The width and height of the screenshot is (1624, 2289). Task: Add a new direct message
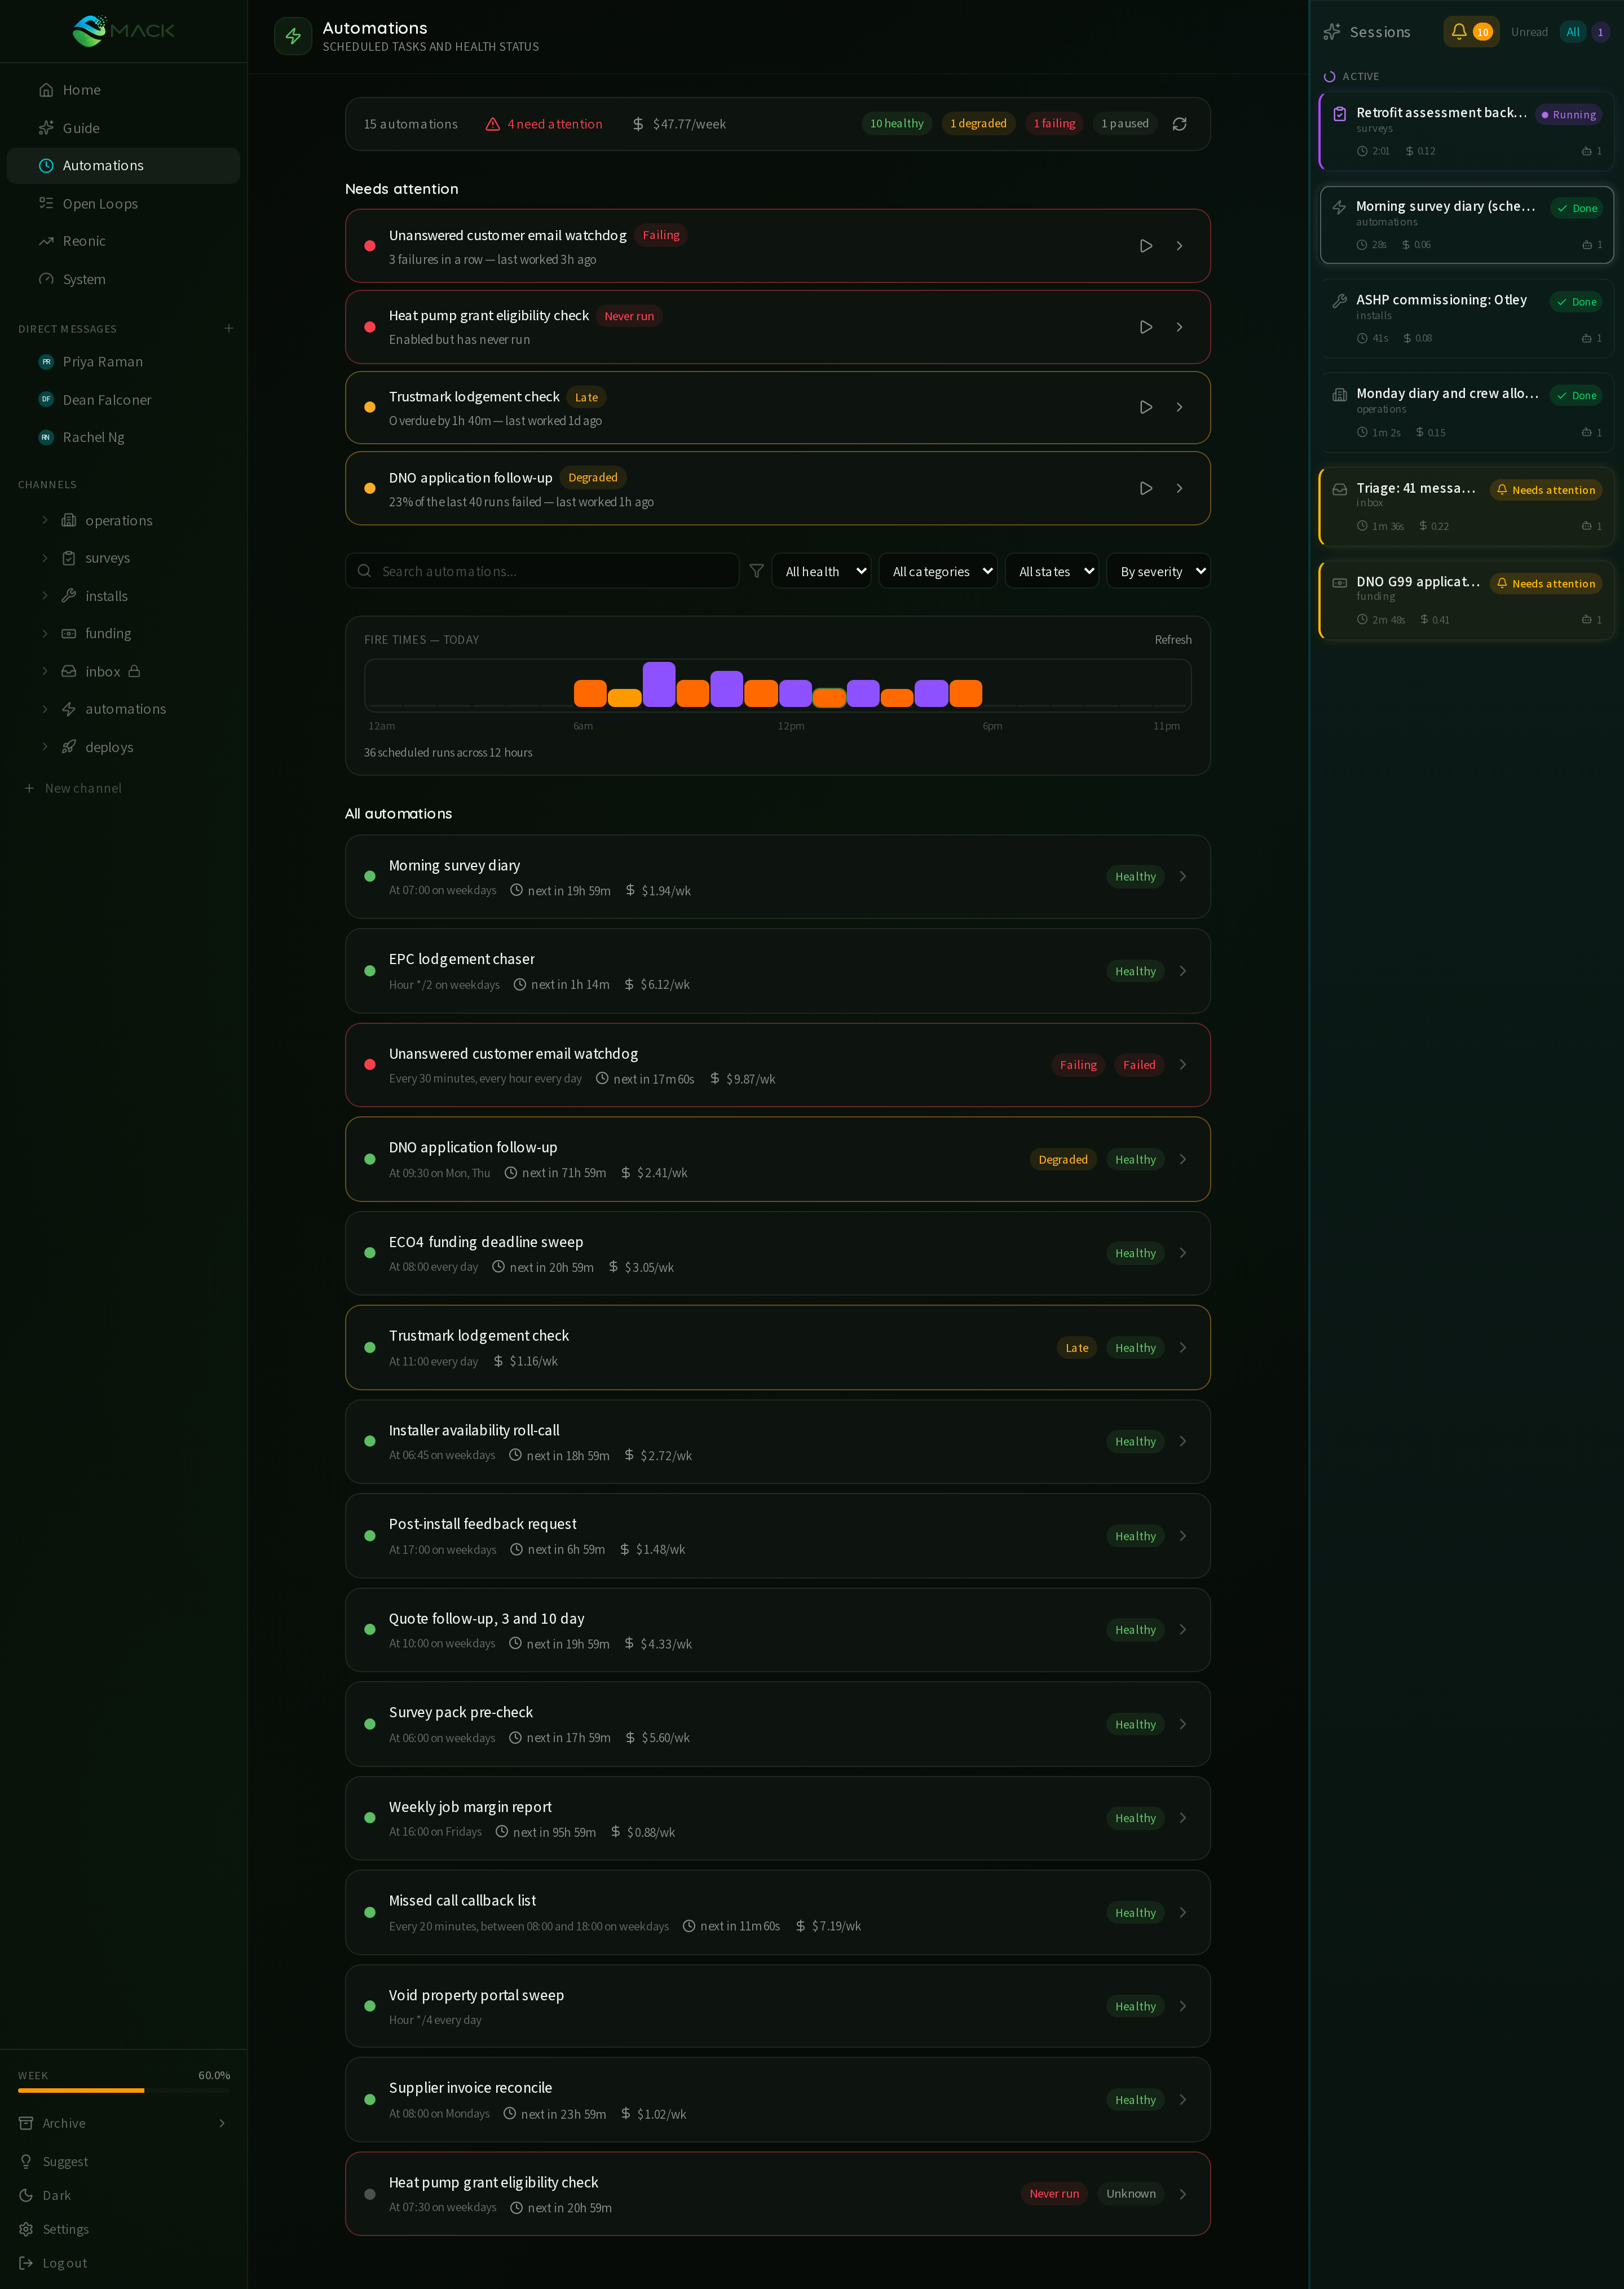(229, 328)
